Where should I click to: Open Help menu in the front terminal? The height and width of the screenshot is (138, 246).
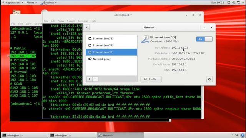[x=93, y=21]
